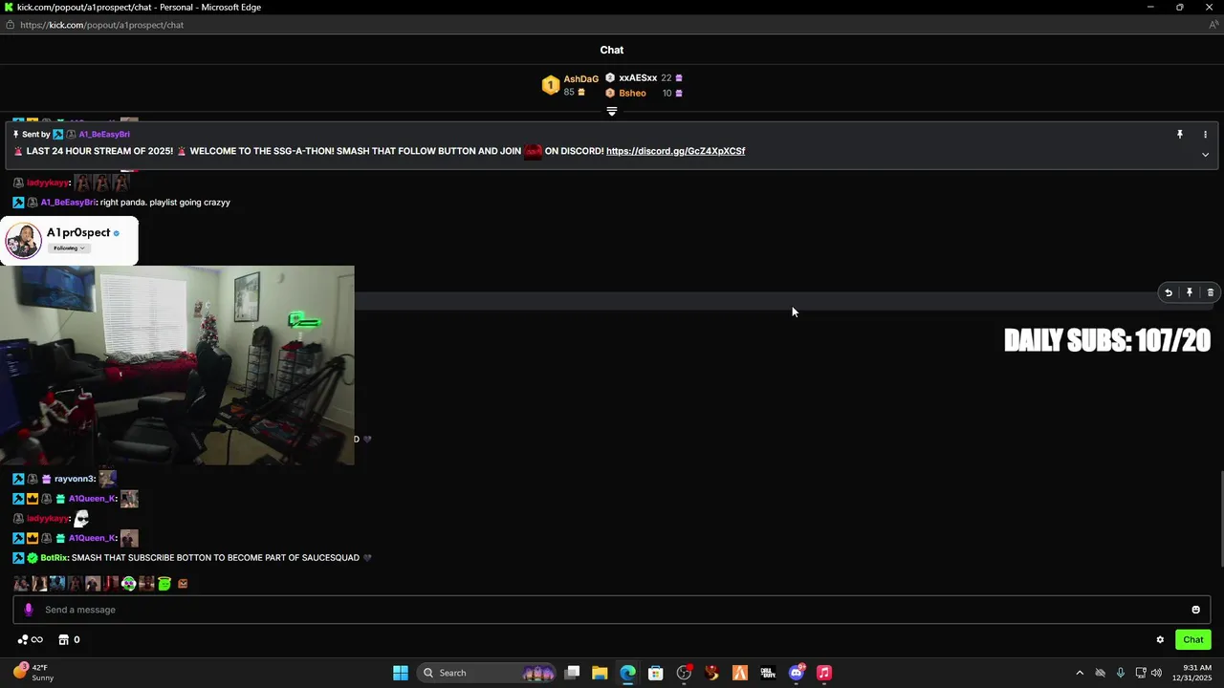1224x688 pixels.
Task: Open Task View on taskbar
Action: tap(572, 673)
